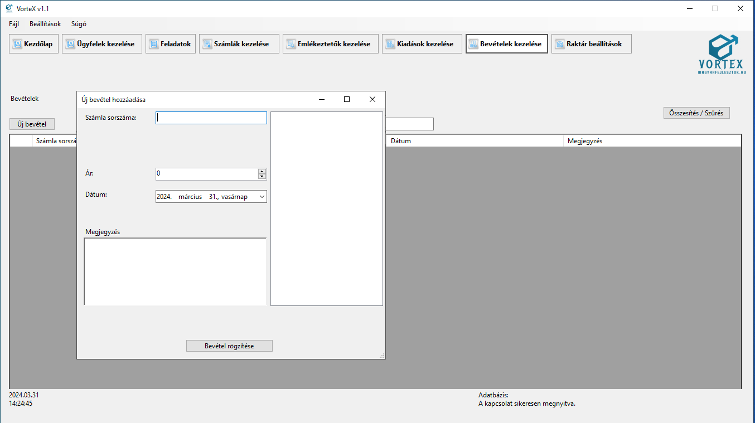Open Számlák kezelése invoices icon
This screenshot has height=423, width=755.
(x=207, y=44)
